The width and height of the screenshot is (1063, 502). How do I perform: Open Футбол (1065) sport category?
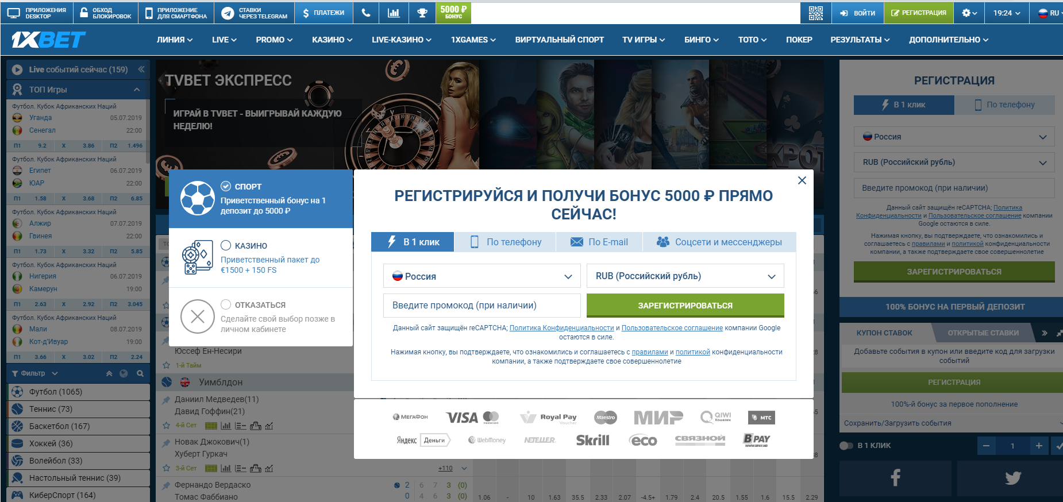tap(79, 392)
